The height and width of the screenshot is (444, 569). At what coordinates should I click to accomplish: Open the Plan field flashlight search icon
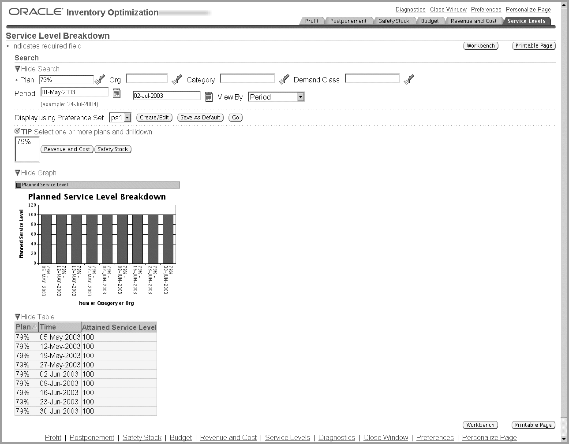(x=100, y=79)
